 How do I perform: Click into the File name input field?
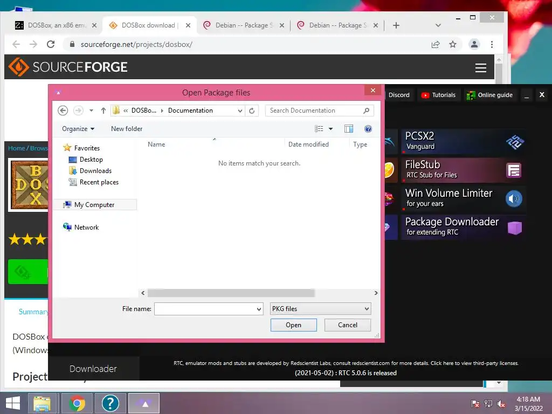[205, 309]
